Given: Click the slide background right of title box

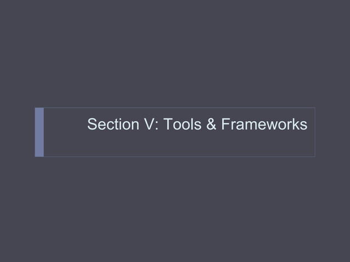Looking at the screenshot, I should point(332,132).
